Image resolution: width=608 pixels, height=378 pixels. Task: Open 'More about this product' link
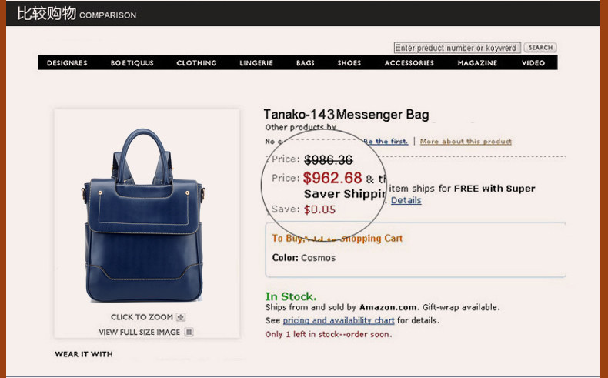[466, 142]
